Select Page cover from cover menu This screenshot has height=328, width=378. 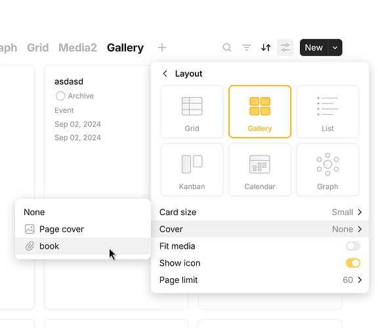coord(83,229)
